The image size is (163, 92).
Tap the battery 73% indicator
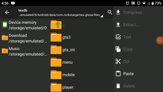(156, 3)
